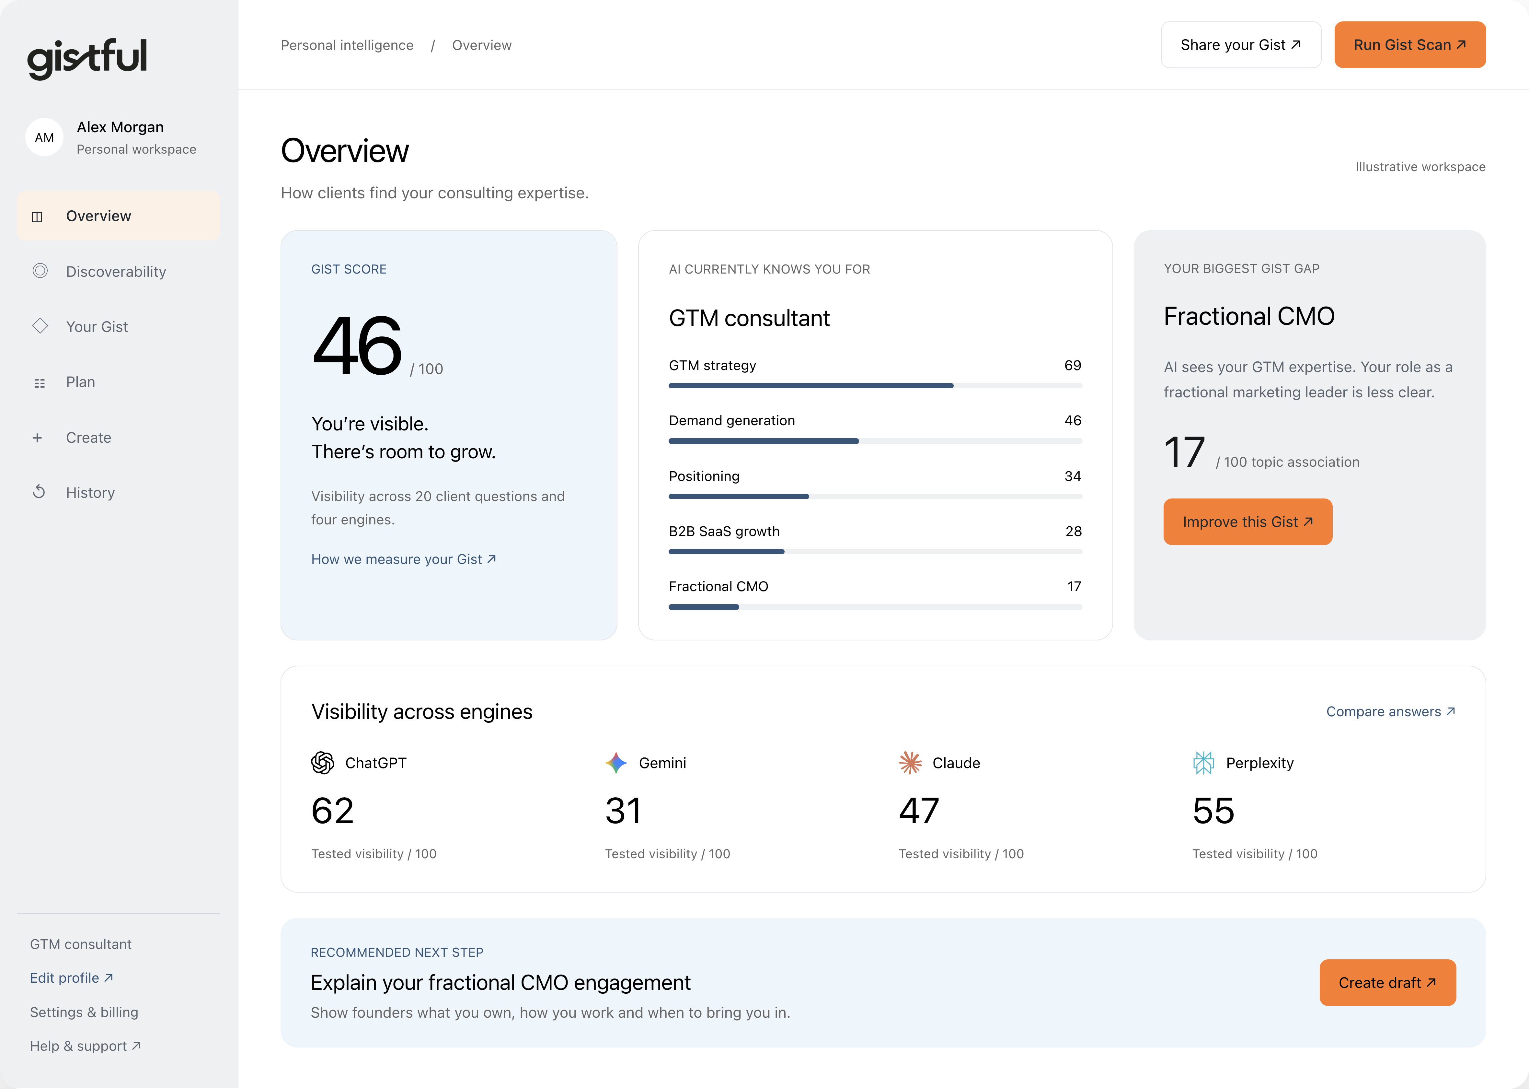Open the Plan page
The image size is (1529, 1089).
119,382
